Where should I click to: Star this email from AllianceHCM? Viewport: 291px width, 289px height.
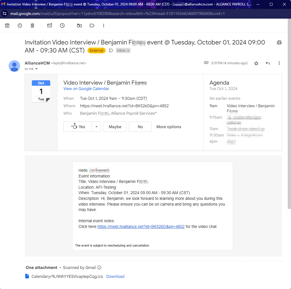(256, 63)
